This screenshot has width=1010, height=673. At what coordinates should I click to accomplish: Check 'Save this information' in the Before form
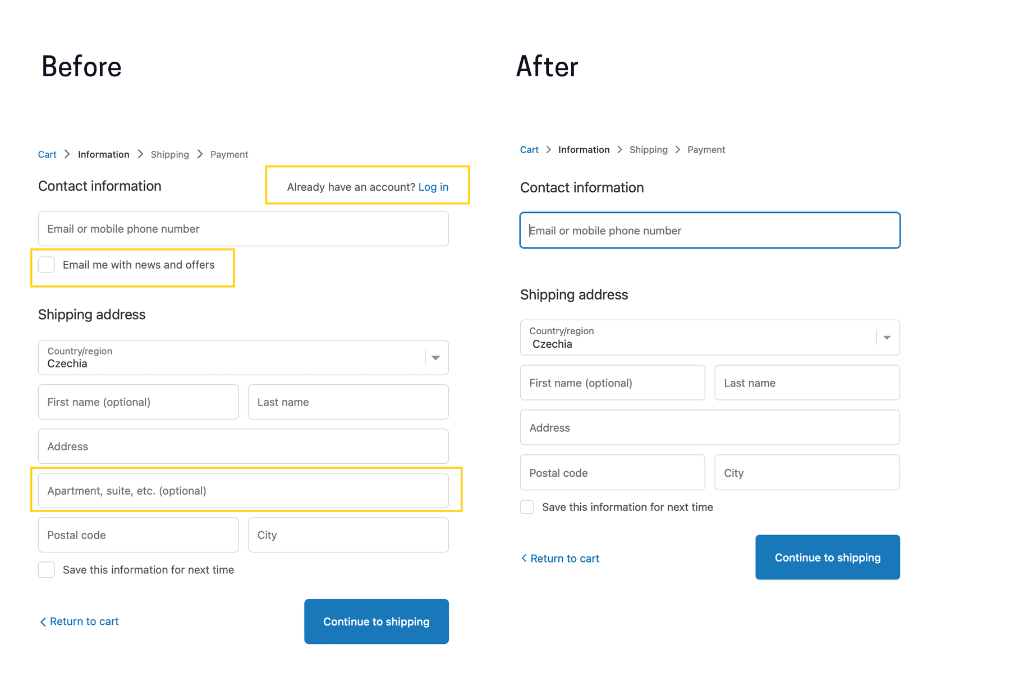[47, 570]
